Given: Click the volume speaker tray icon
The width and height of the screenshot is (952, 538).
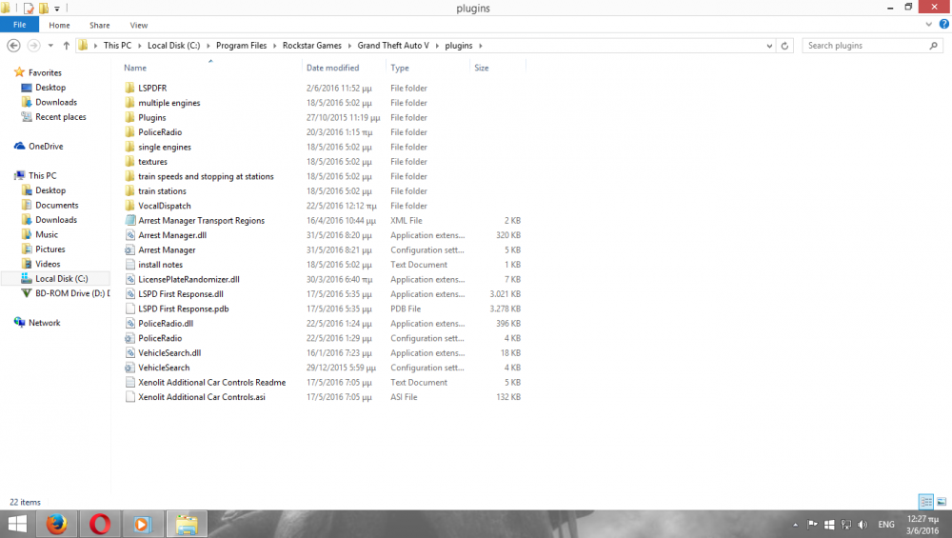Looking at the screenshot, I should pyautogui.click(x=863, y=525).
